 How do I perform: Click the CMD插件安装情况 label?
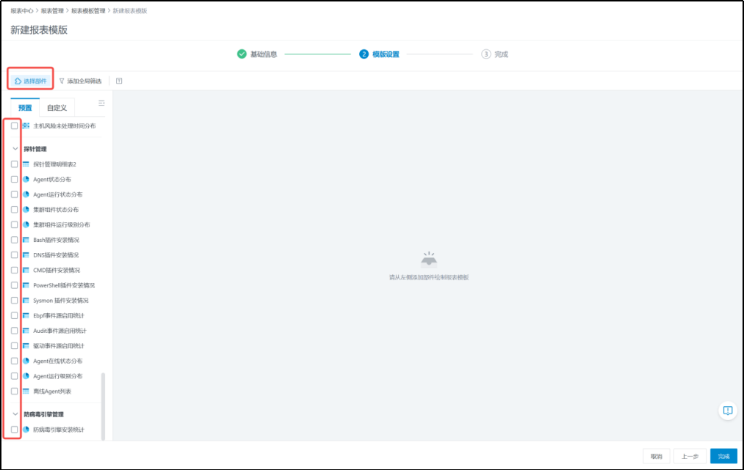click(x=57, y=270)
